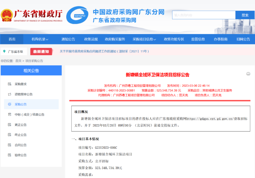Click the printer icon beside announcement title

(x=248, y=74)
